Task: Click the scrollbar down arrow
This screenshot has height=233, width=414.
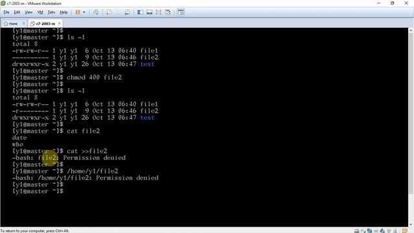Action: tap(411, 225)
